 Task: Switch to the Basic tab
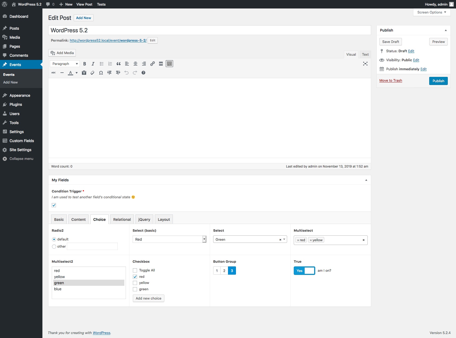pyautogui.click(x=59, y=220)
